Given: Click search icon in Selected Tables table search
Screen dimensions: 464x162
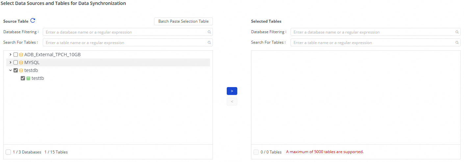Looking at the screenshot, I should click(457, 43).
